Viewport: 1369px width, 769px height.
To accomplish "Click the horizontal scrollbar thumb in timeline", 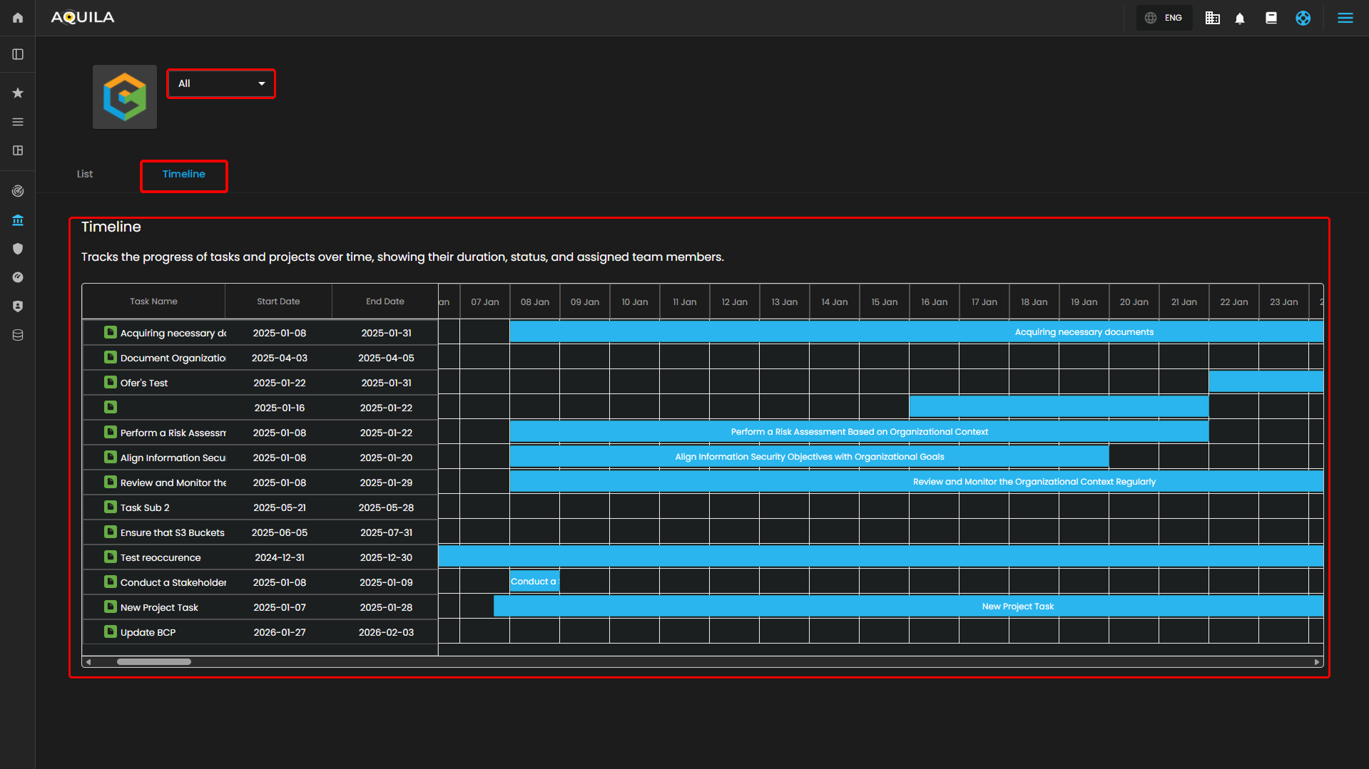I will (x=153, y=662).
